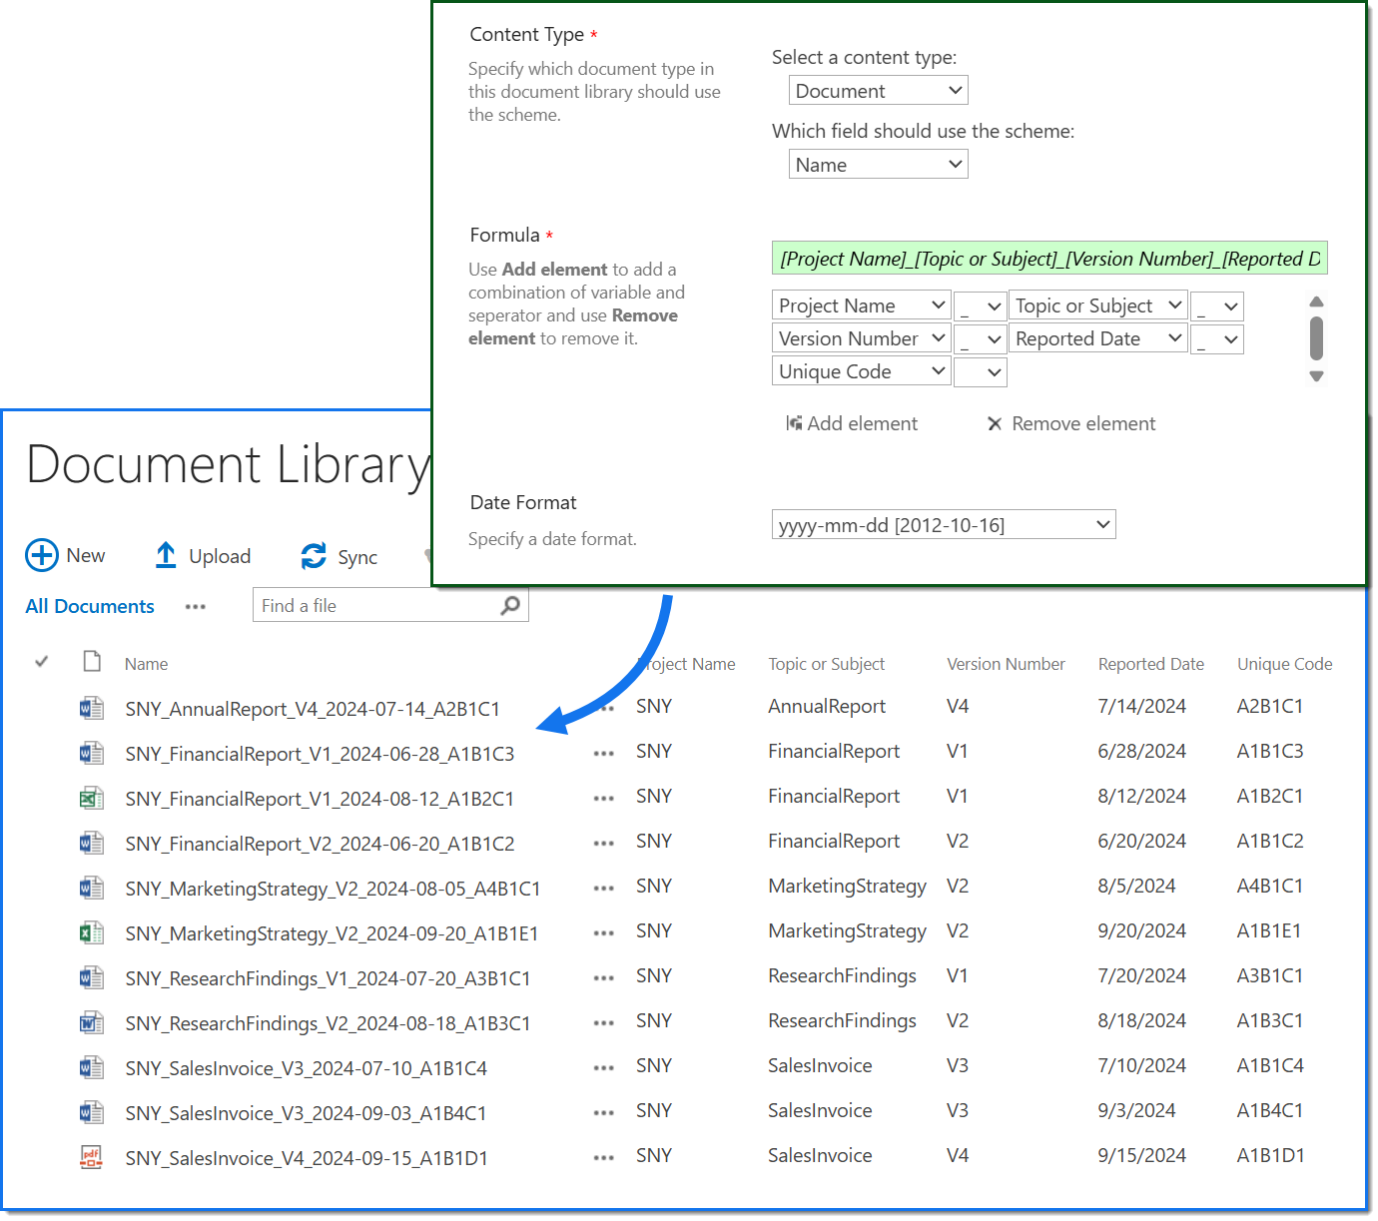The image size is (1378, 1221).
Task: Sort by the Name column header
Action: [147, 664]
